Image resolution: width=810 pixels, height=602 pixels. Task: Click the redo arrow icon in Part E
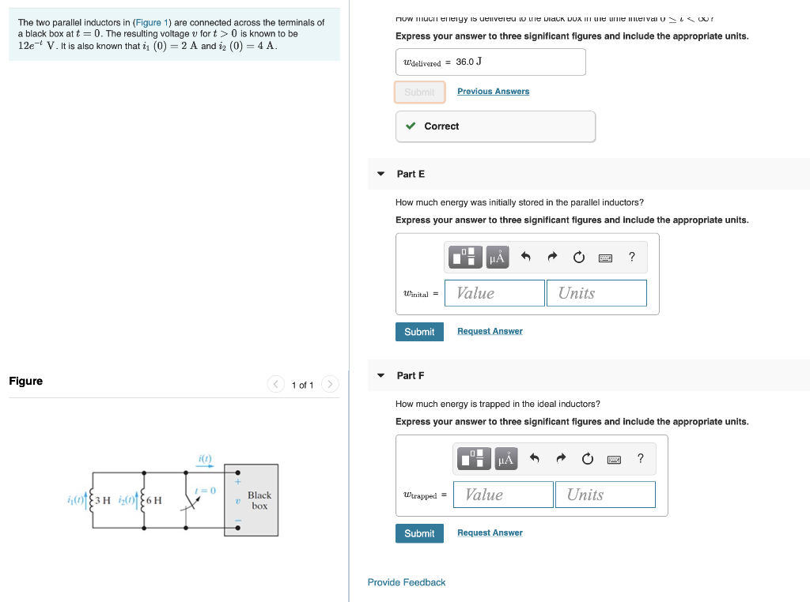(x=552, y=257)
